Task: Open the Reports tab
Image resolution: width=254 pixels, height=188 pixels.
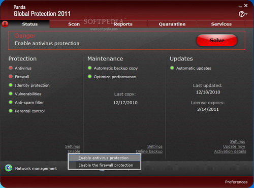Action: (x=123, y=24)
